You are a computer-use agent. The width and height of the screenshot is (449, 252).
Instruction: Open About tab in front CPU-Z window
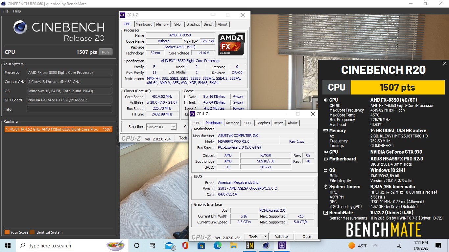point(293,123)
